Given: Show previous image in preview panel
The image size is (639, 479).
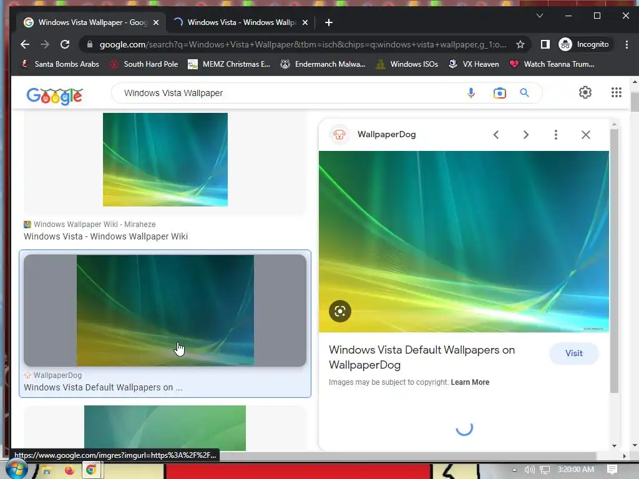Looking at the screenshot, I should pos(496,135).
